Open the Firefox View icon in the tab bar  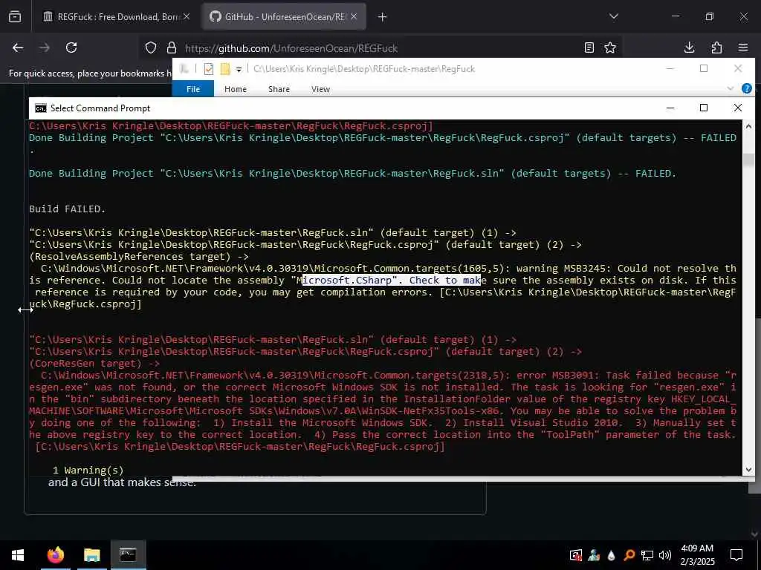click(15, 17)
